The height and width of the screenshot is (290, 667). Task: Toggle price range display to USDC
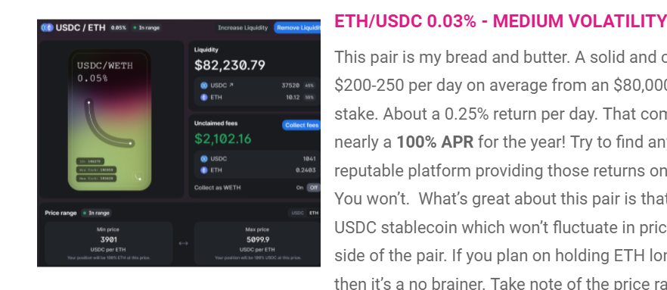298,213
